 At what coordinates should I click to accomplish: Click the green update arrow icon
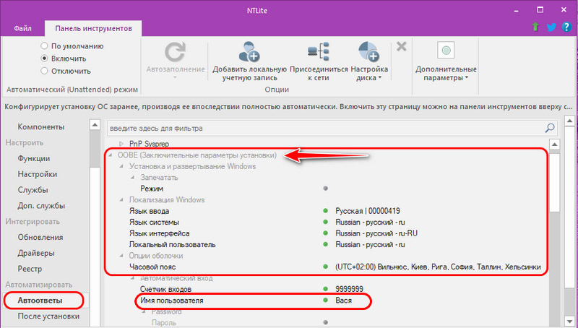click(535, 27)
